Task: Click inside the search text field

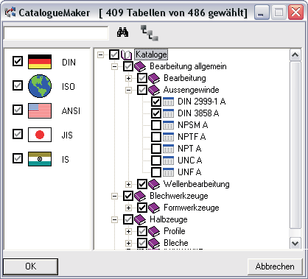Action: click(56, 33)
